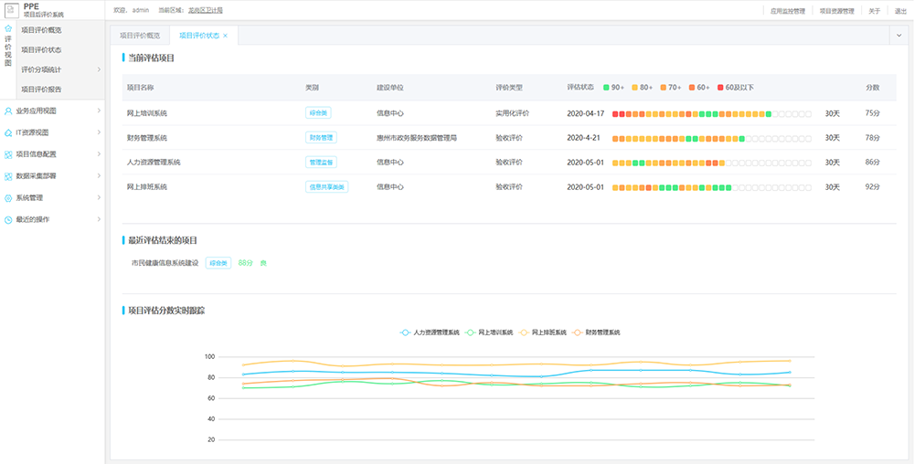Click the 网上培训系统 project name
The image size is (914, 464).
coord(147,113)
